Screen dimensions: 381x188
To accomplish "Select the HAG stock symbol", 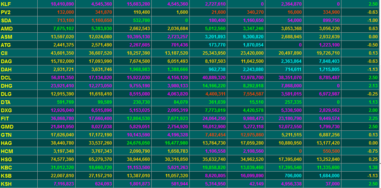I will point(6,143).
